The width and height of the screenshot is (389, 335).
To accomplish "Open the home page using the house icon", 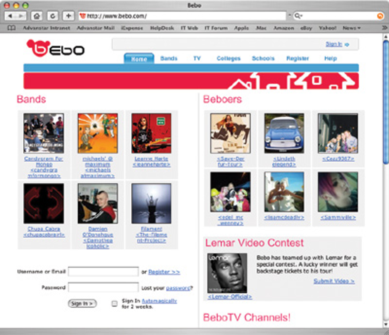I will 36,16.
